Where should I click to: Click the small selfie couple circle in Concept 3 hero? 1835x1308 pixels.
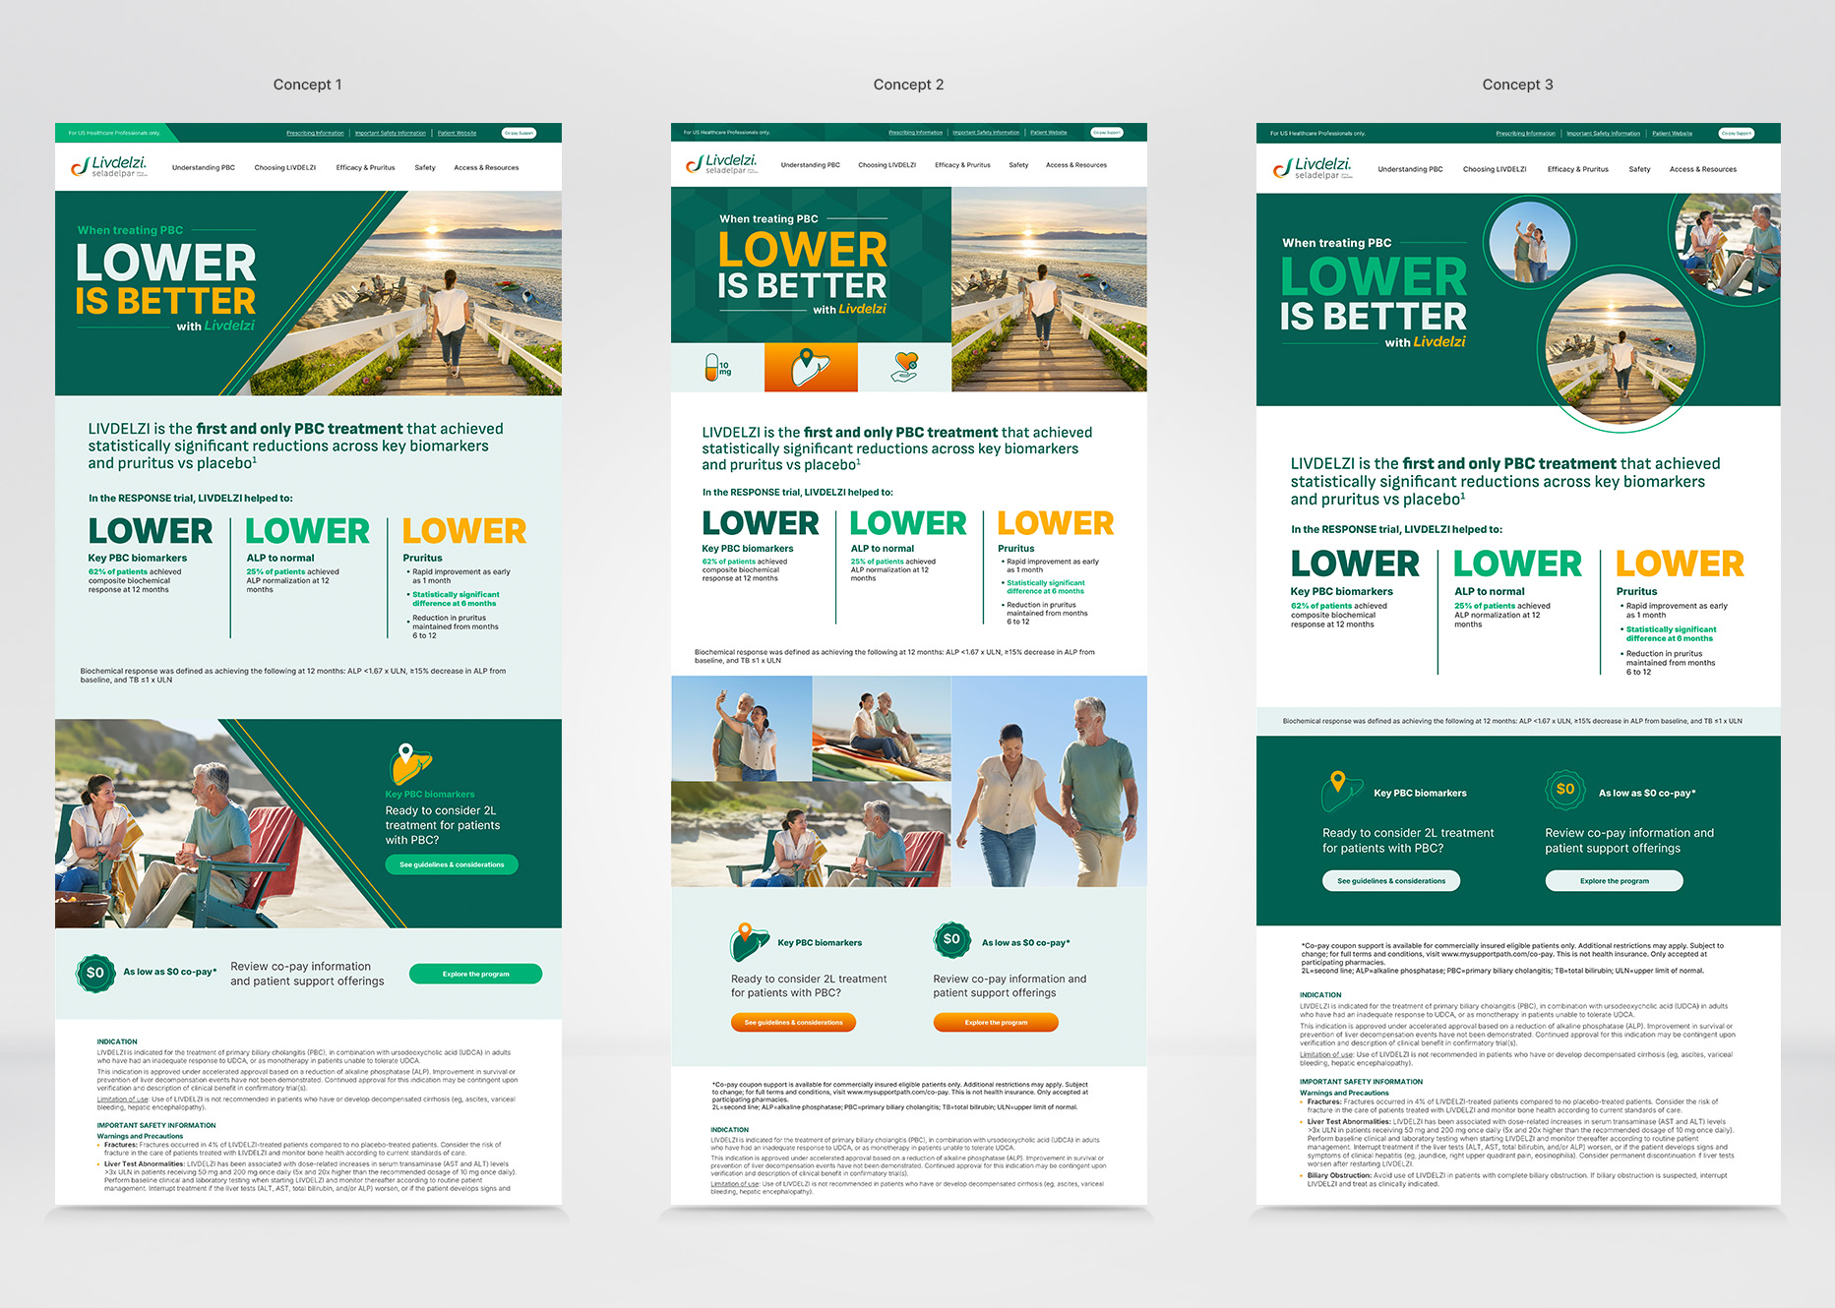1529,243
